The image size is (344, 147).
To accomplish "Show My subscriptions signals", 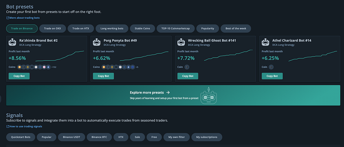I will [207, 137].
